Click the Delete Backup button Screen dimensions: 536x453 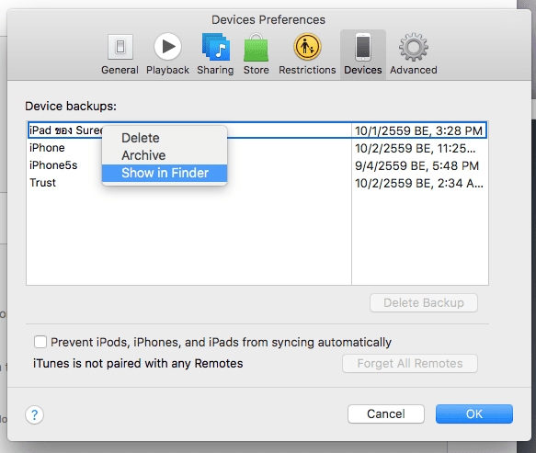(x=424, y=302)
